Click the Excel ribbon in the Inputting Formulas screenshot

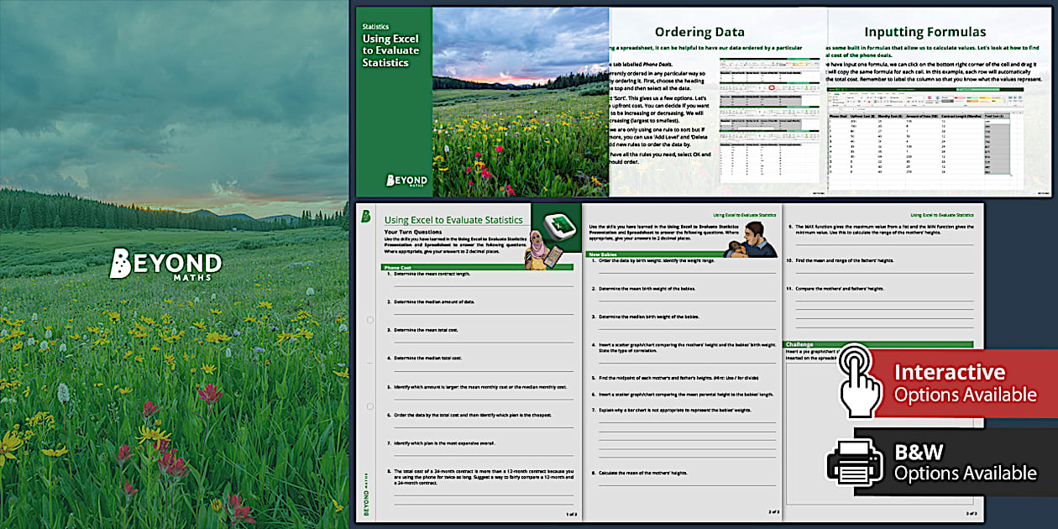coord(926,98)
